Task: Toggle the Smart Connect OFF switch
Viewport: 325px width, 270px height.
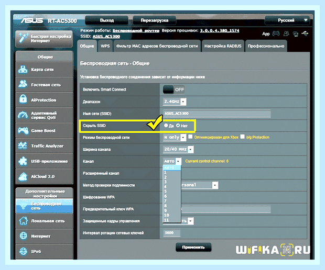Action: [174, 89]
